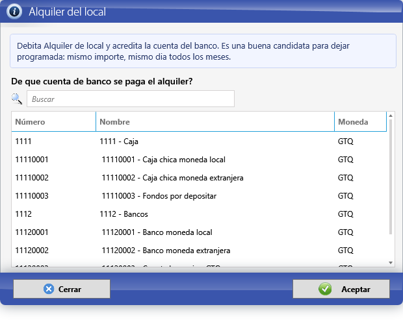Click GTQ currency in Caja chica moneda local row
Viewport: 403px width, 320px height.
click(346, 160)
